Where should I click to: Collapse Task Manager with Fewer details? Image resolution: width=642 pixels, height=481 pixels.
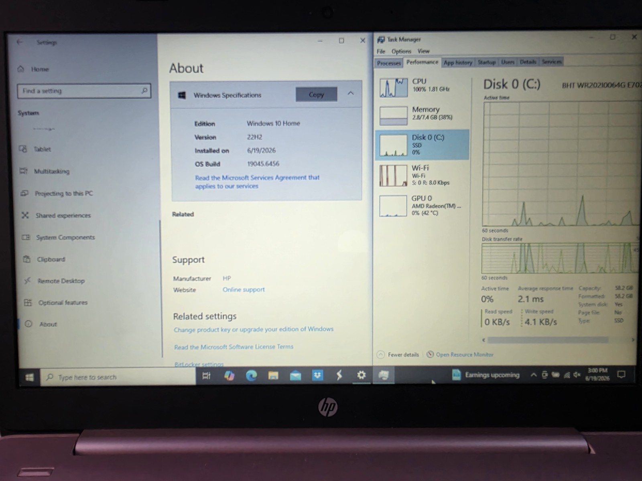tap(398, 355)
